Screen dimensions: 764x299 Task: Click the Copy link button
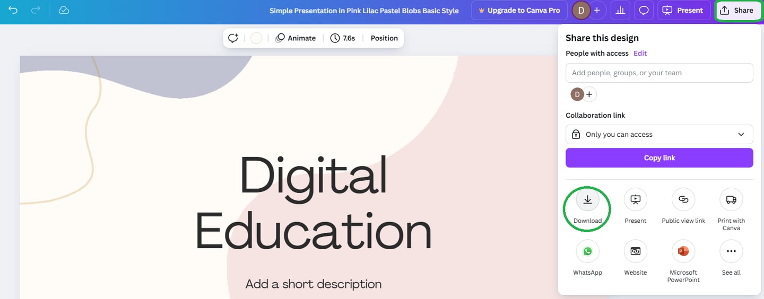(x=659, y=158)
